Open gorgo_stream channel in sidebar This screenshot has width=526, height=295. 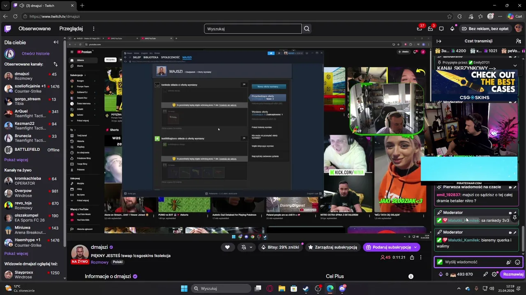(32, 101)
